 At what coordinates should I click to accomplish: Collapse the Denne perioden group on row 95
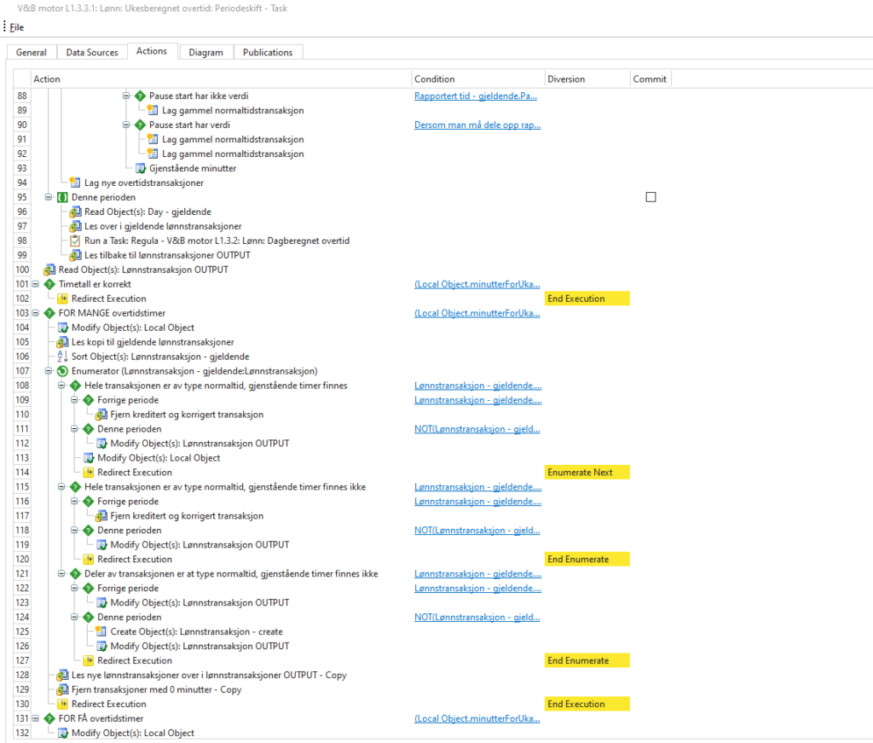pyautogui.click(x=49, y=197)
